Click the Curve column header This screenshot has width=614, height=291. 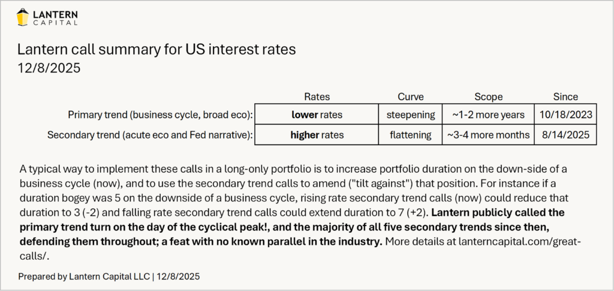point(411,97)
